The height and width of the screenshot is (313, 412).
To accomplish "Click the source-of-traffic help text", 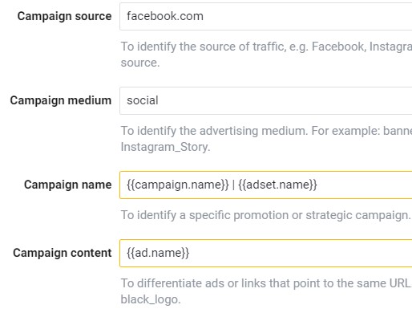I will [x=266, y=55].
